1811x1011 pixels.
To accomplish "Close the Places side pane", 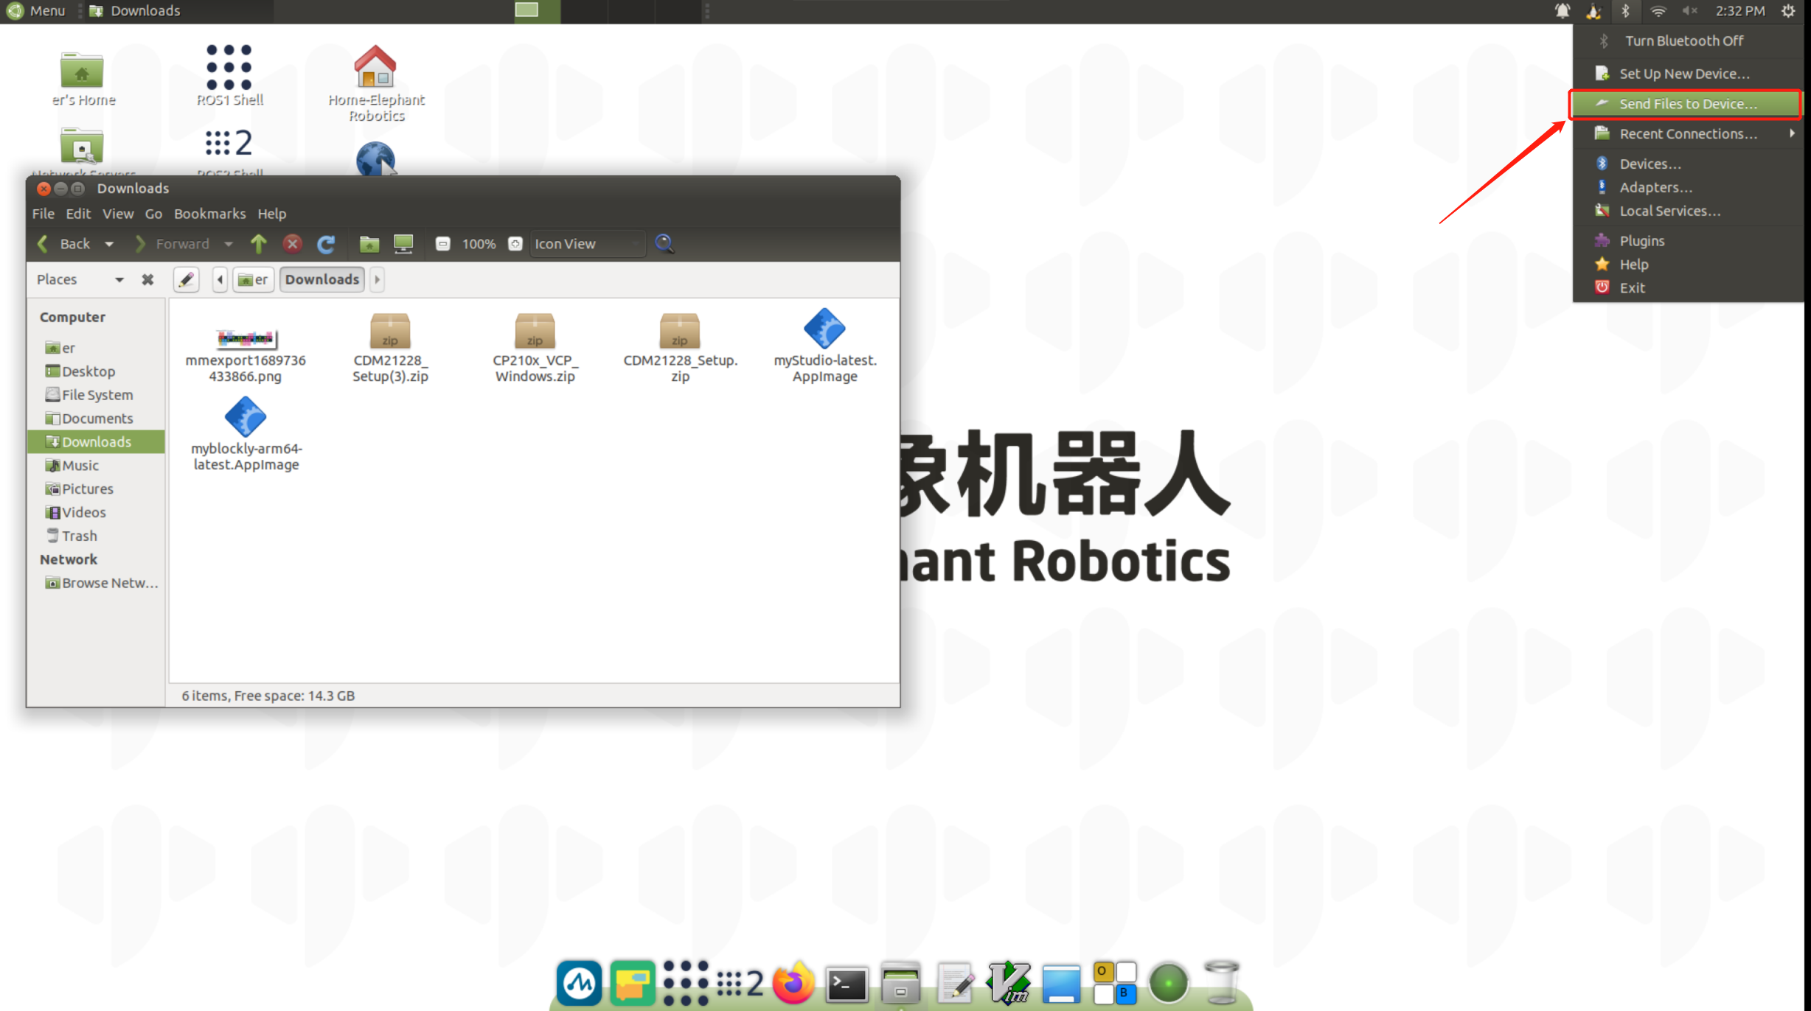I will click(147, 279).
